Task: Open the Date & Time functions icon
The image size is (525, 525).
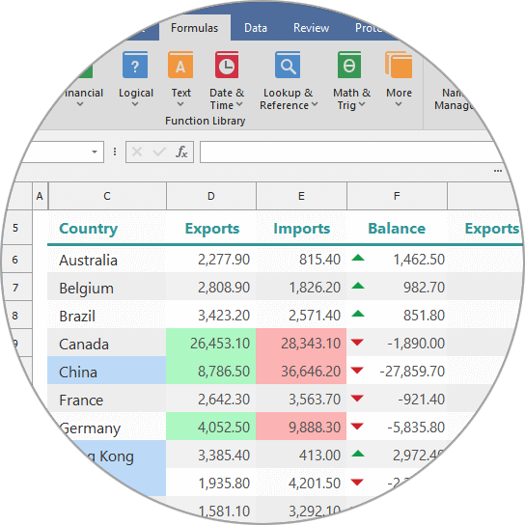Action: pyautogui.click(x=227, y=65)
